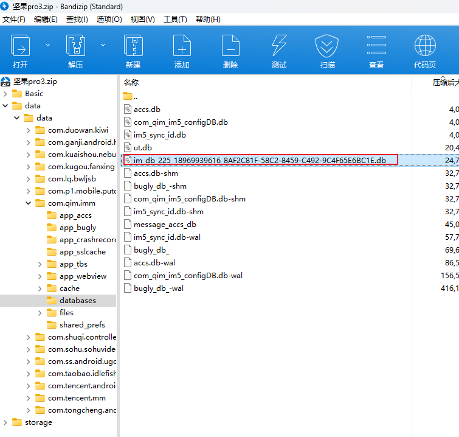459x437 pixels.
Task: Select the bugly_db_-shm file
Action: click(160, 186)
